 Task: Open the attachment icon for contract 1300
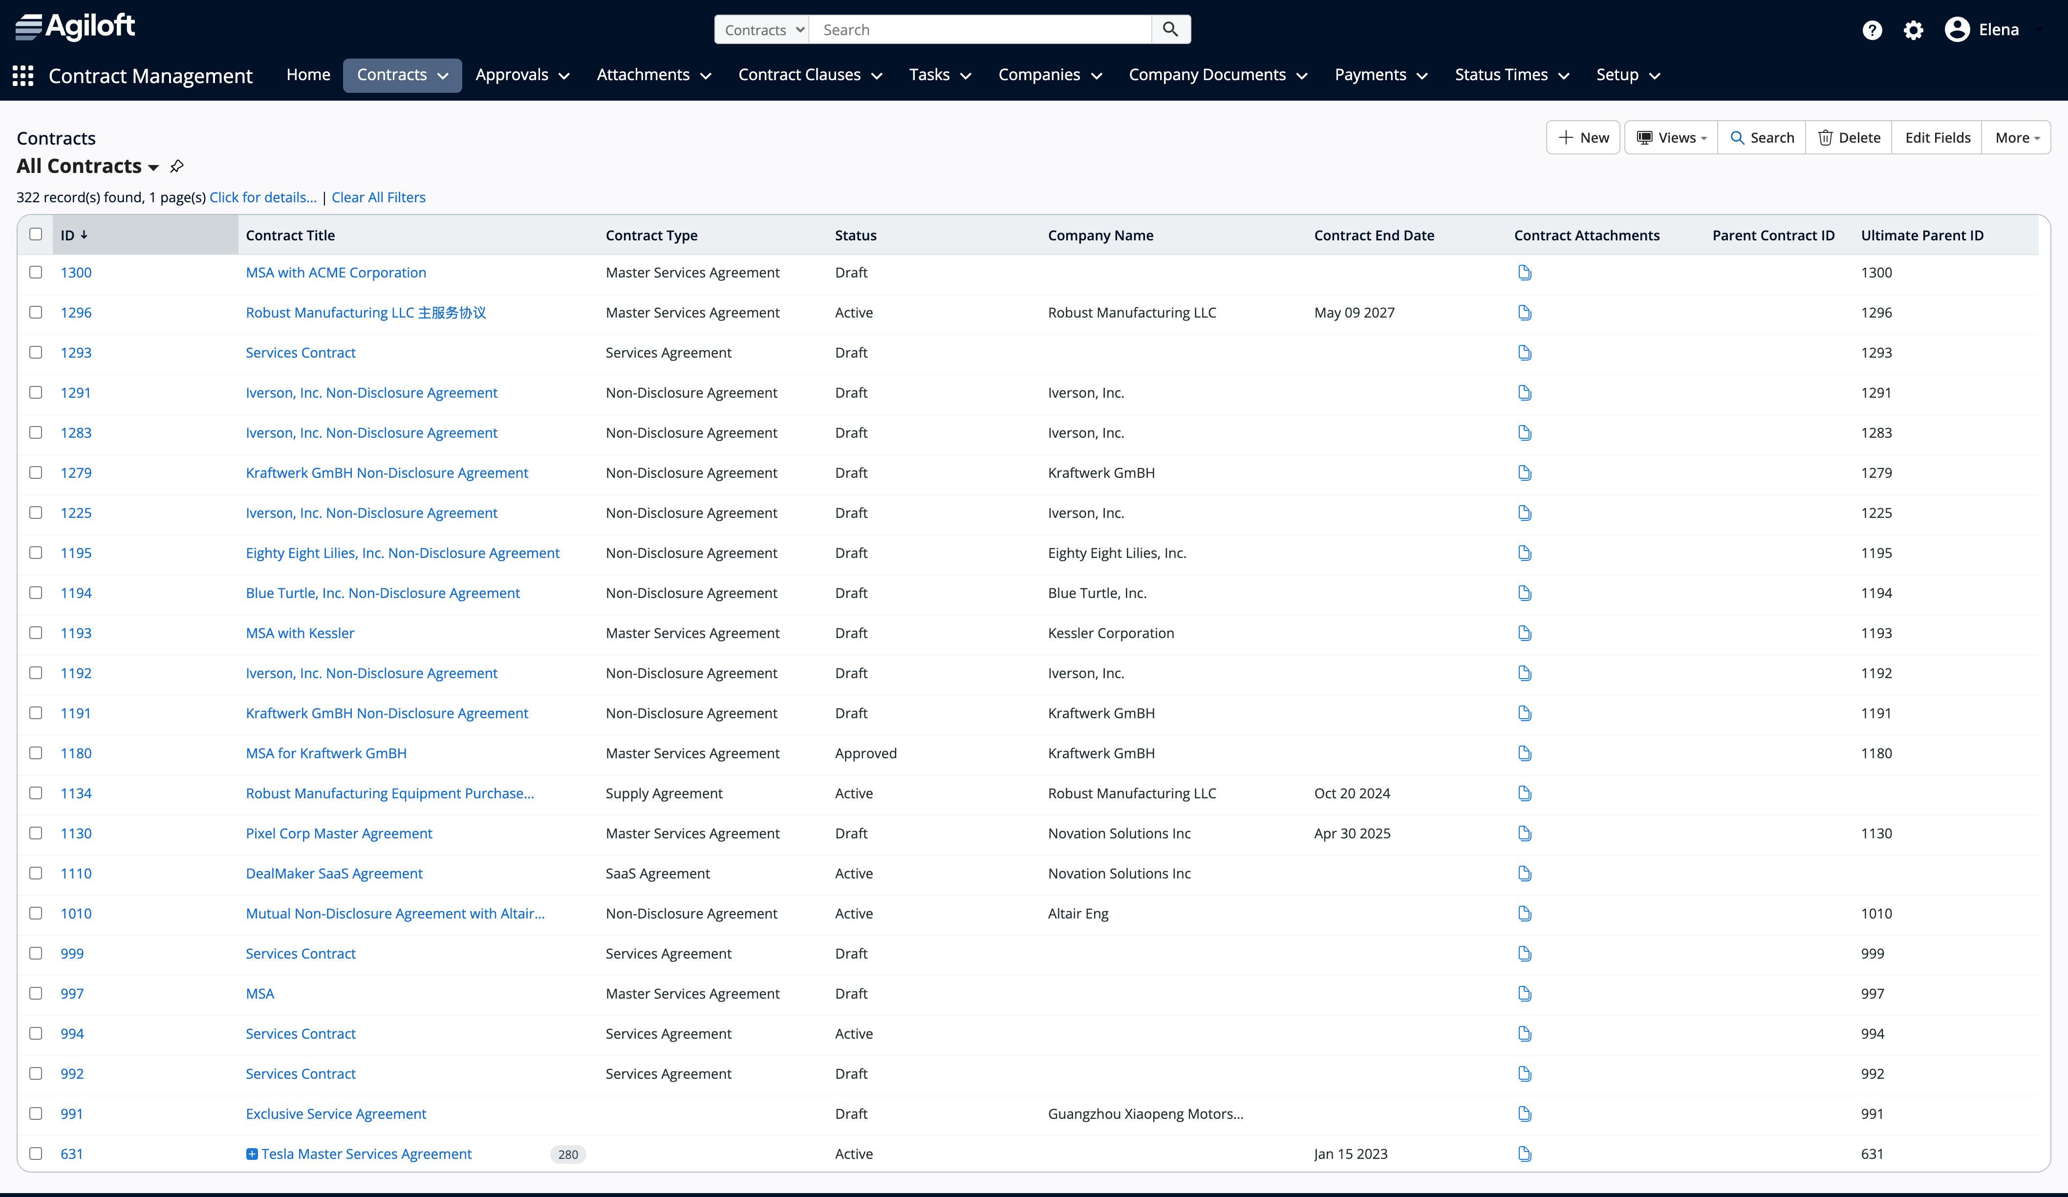pyautogui.click(x=1525, y=273)
